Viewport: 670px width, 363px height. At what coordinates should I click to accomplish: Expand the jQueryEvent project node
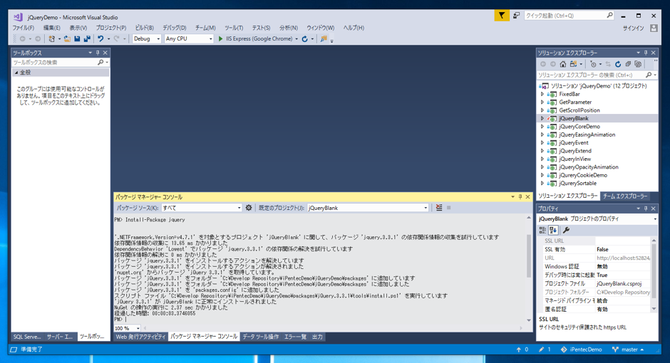(x=542, y=143)
